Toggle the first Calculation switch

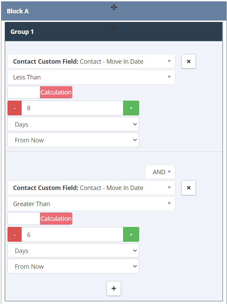40,92
